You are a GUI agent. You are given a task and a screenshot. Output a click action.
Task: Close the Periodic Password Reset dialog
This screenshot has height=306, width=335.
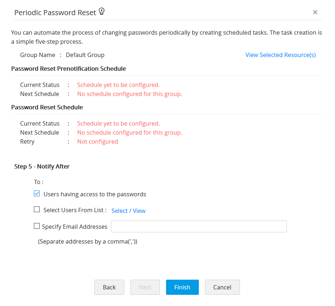(315, 12)
